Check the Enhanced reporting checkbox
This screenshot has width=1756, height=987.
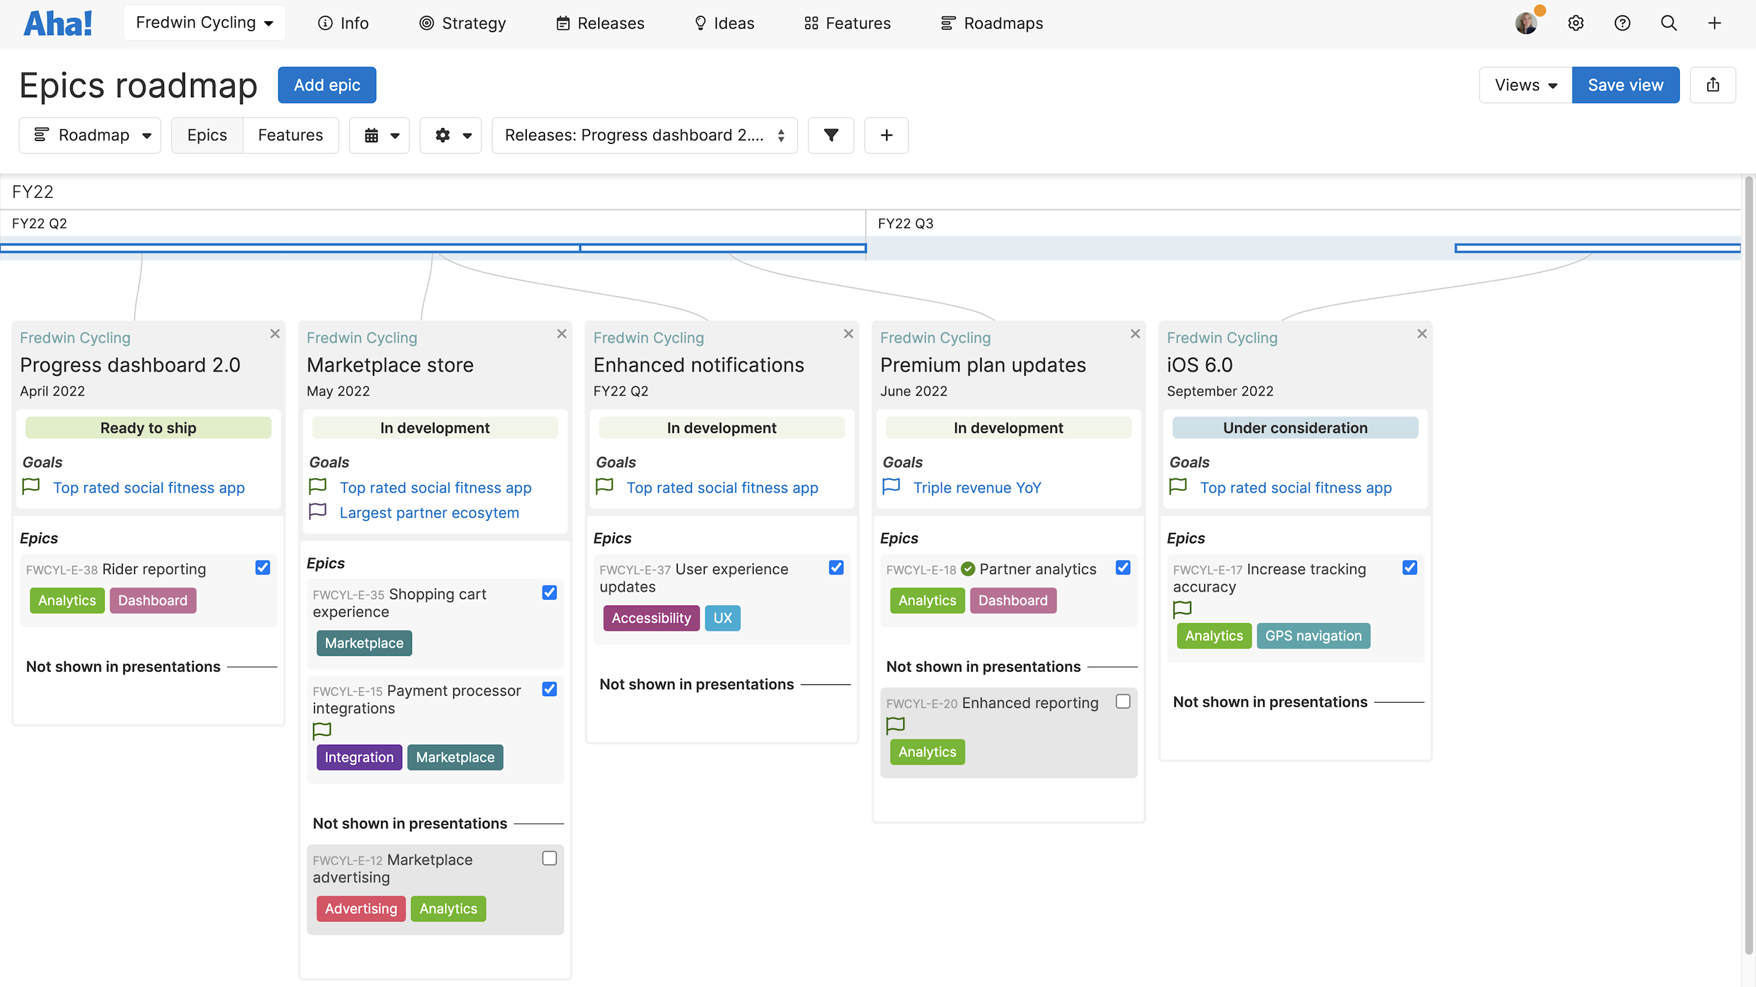coord(1123,701)
